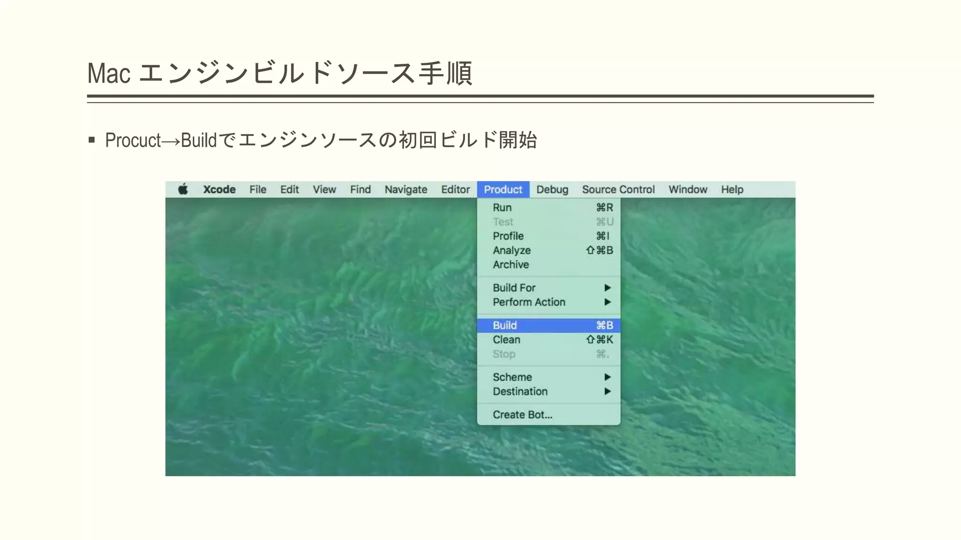The width and height of the screenshot is (961, 540).
Task: Open the Source Control menu
Action: (618, 189)
